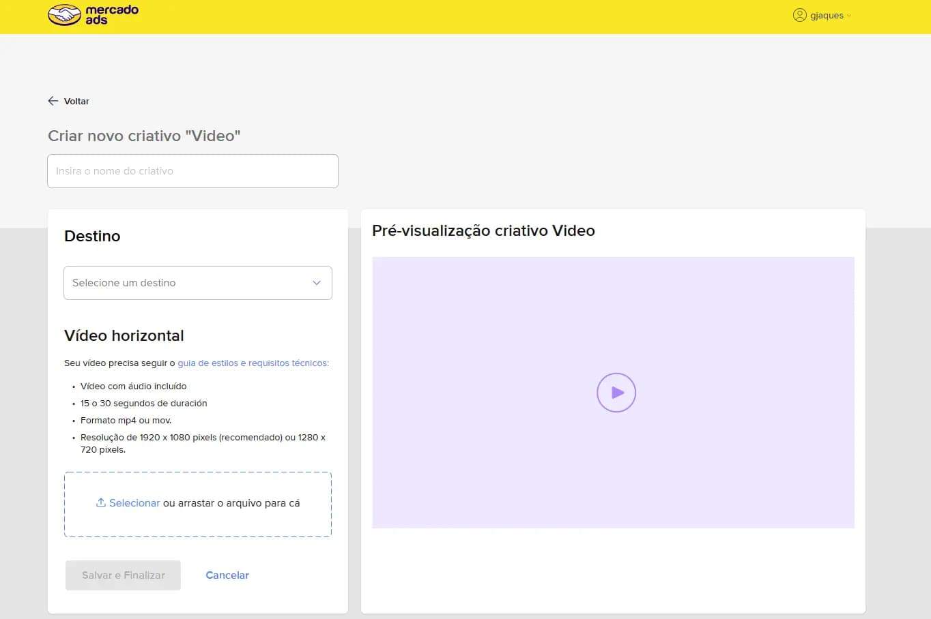The image size is (931, 619).
Task: Click the user profile avatar icon
Action: (800, 15)
